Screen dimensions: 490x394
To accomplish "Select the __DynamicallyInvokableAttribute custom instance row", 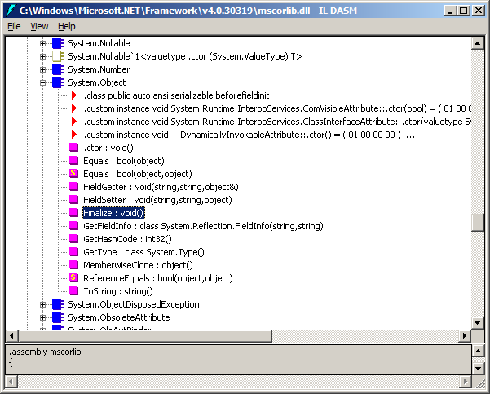I will [x=249, y=135].
